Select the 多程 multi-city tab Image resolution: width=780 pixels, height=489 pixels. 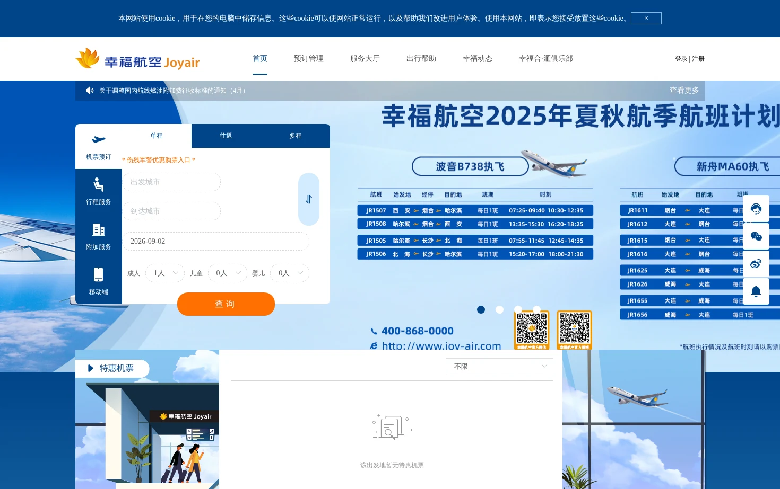coord(296,136)
